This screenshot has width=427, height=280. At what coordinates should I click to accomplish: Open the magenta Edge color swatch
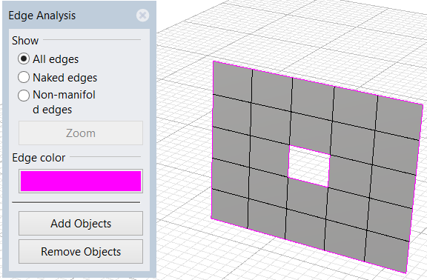tap(81, 181)
